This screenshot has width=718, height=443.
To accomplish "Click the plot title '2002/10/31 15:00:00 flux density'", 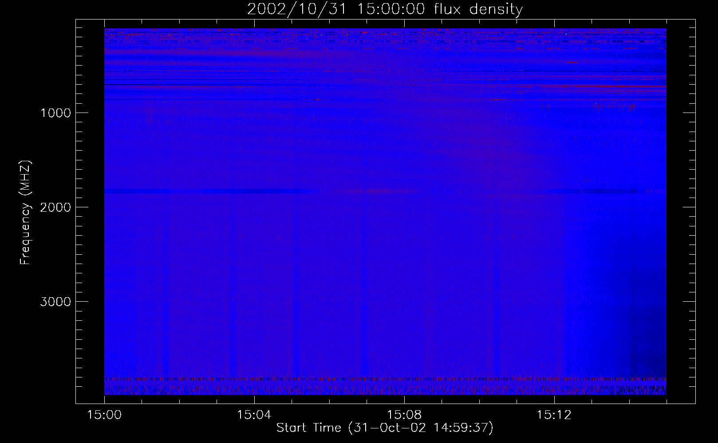I will coord(385,9).
